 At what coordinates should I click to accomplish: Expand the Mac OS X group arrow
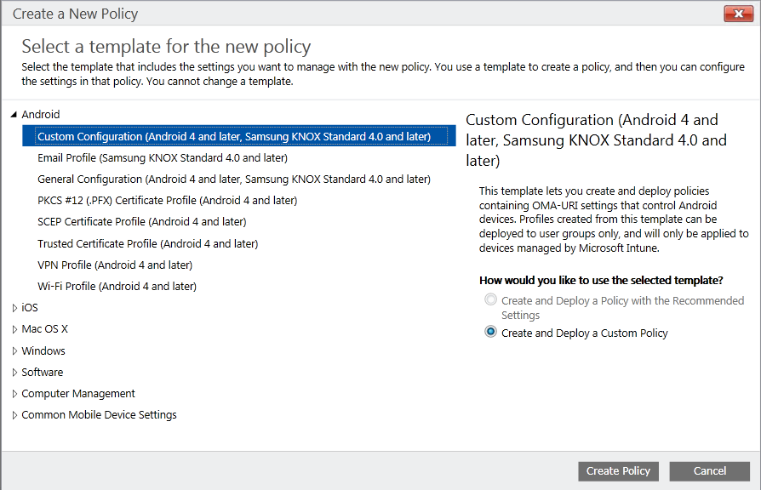(x=14, y=329)
